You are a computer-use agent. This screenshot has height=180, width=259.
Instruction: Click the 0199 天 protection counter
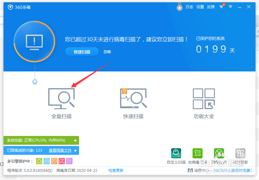point(216,49)
